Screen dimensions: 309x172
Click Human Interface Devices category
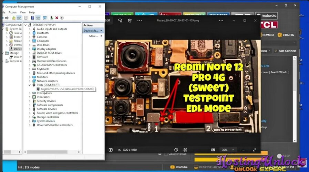click(51, 61)
